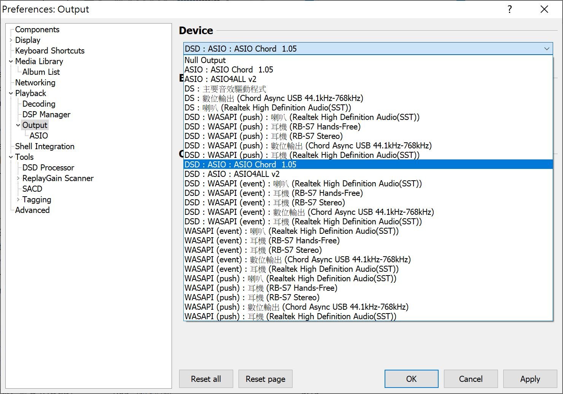This screenshot has width=563, height=394.
Task: Select highlighted 'DSD : ASIO : ASIO Chord 1.05' entry
Action: (368, 164)
